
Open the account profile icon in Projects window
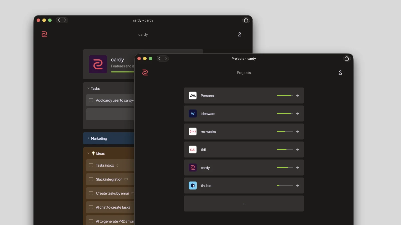[340, 73]
